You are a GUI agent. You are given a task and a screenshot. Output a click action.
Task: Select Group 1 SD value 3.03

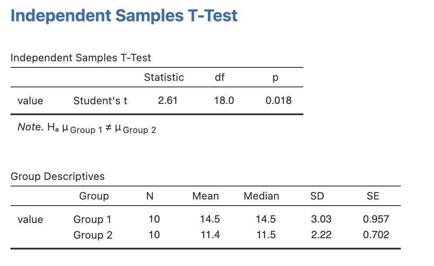(x=321, y=219)
